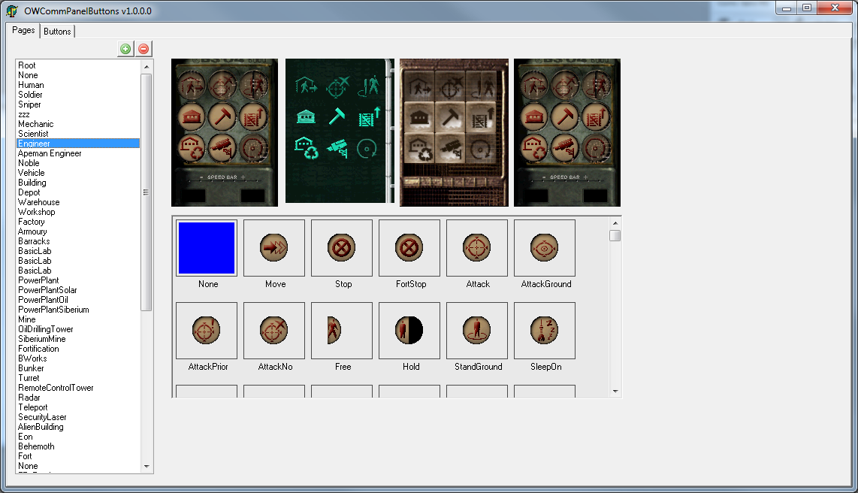Select the Move command button icon
This screenshot has height=493, width=858.
point(274,248)
